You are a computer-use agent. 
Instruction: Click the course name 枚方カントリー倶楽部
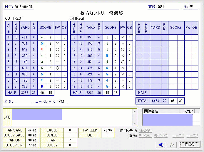click(x=101, y=13)
